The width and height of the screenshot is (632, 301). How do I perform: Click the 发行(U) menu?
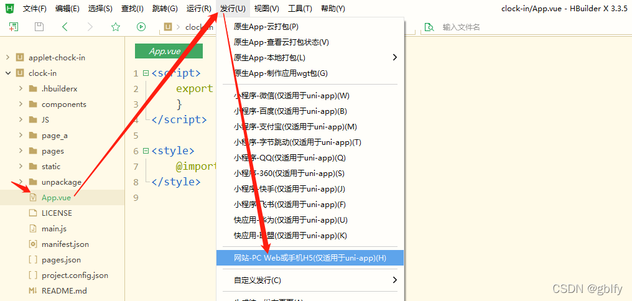click(233, 9)
